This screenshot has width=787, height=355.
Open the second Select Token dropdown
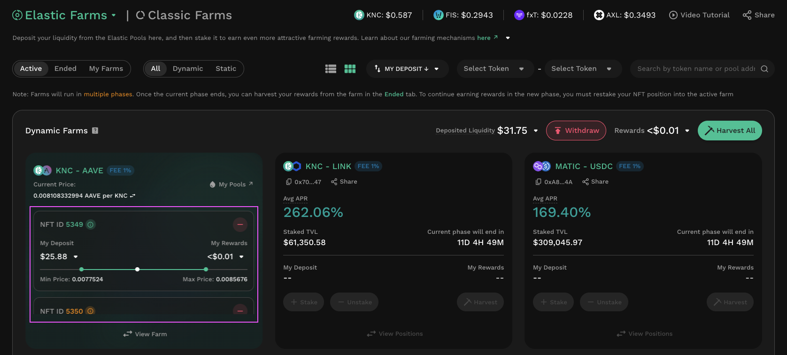click(x=582, y=69)
